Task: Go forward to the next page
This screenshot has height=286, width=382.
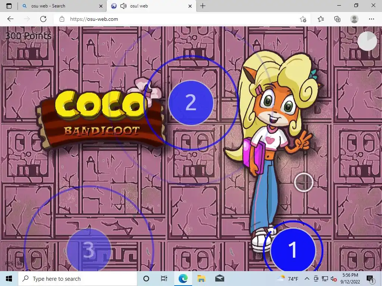Action: coord(27,19)
